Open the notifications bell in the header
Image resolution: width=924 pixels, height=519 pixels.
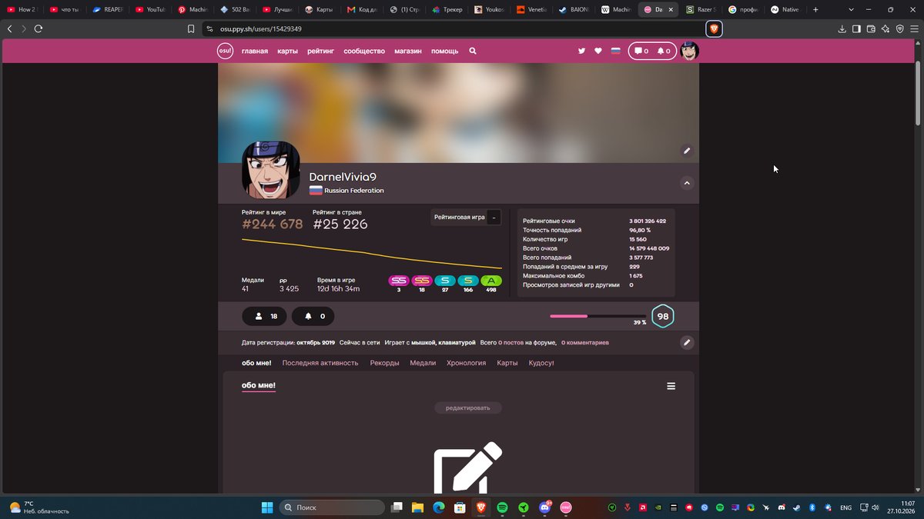(664, 51)
